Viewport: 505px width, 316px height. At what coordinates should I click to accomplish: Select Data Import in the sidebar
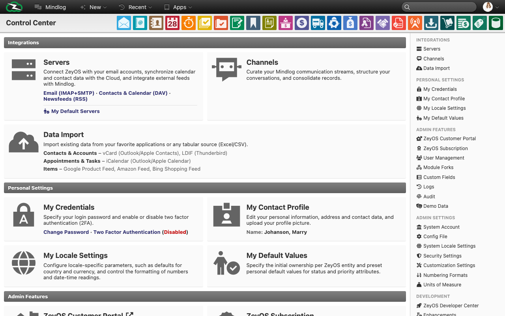coord(433,68)
